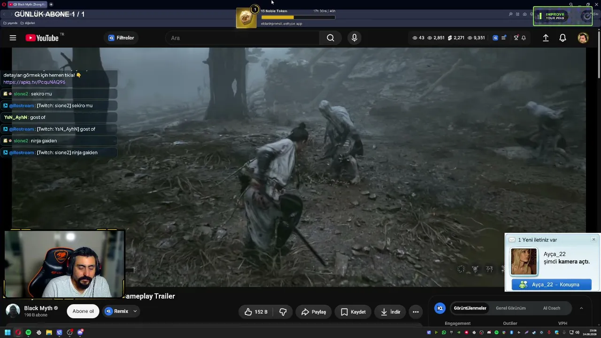Click the magnifier search button

click(331, 38)
